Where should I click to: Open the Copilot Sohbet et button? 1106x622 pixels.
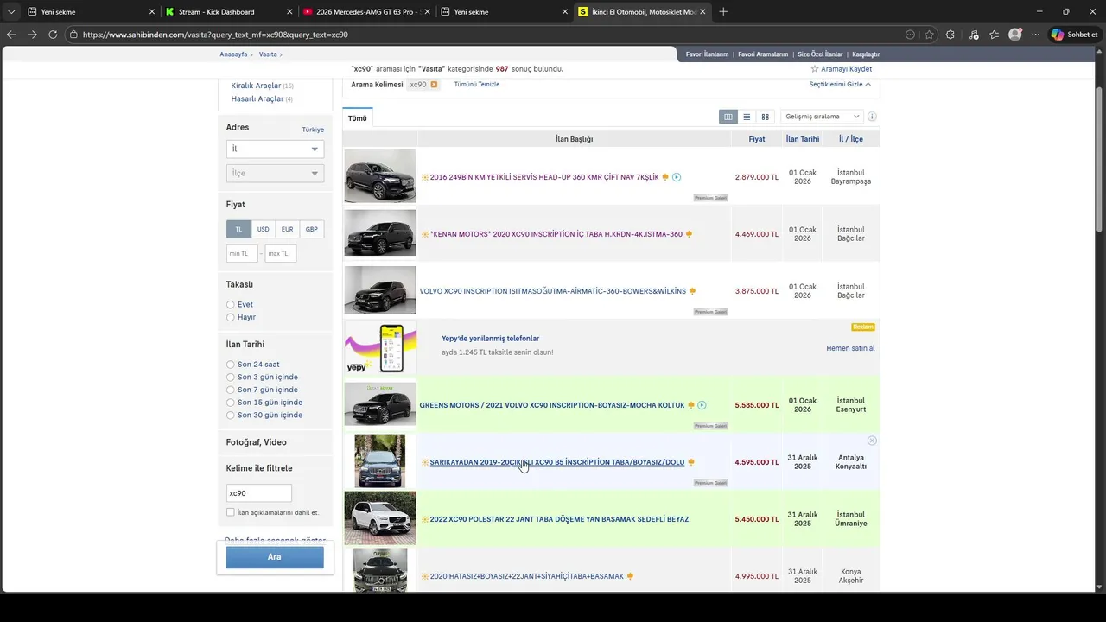pos(1075,35)
